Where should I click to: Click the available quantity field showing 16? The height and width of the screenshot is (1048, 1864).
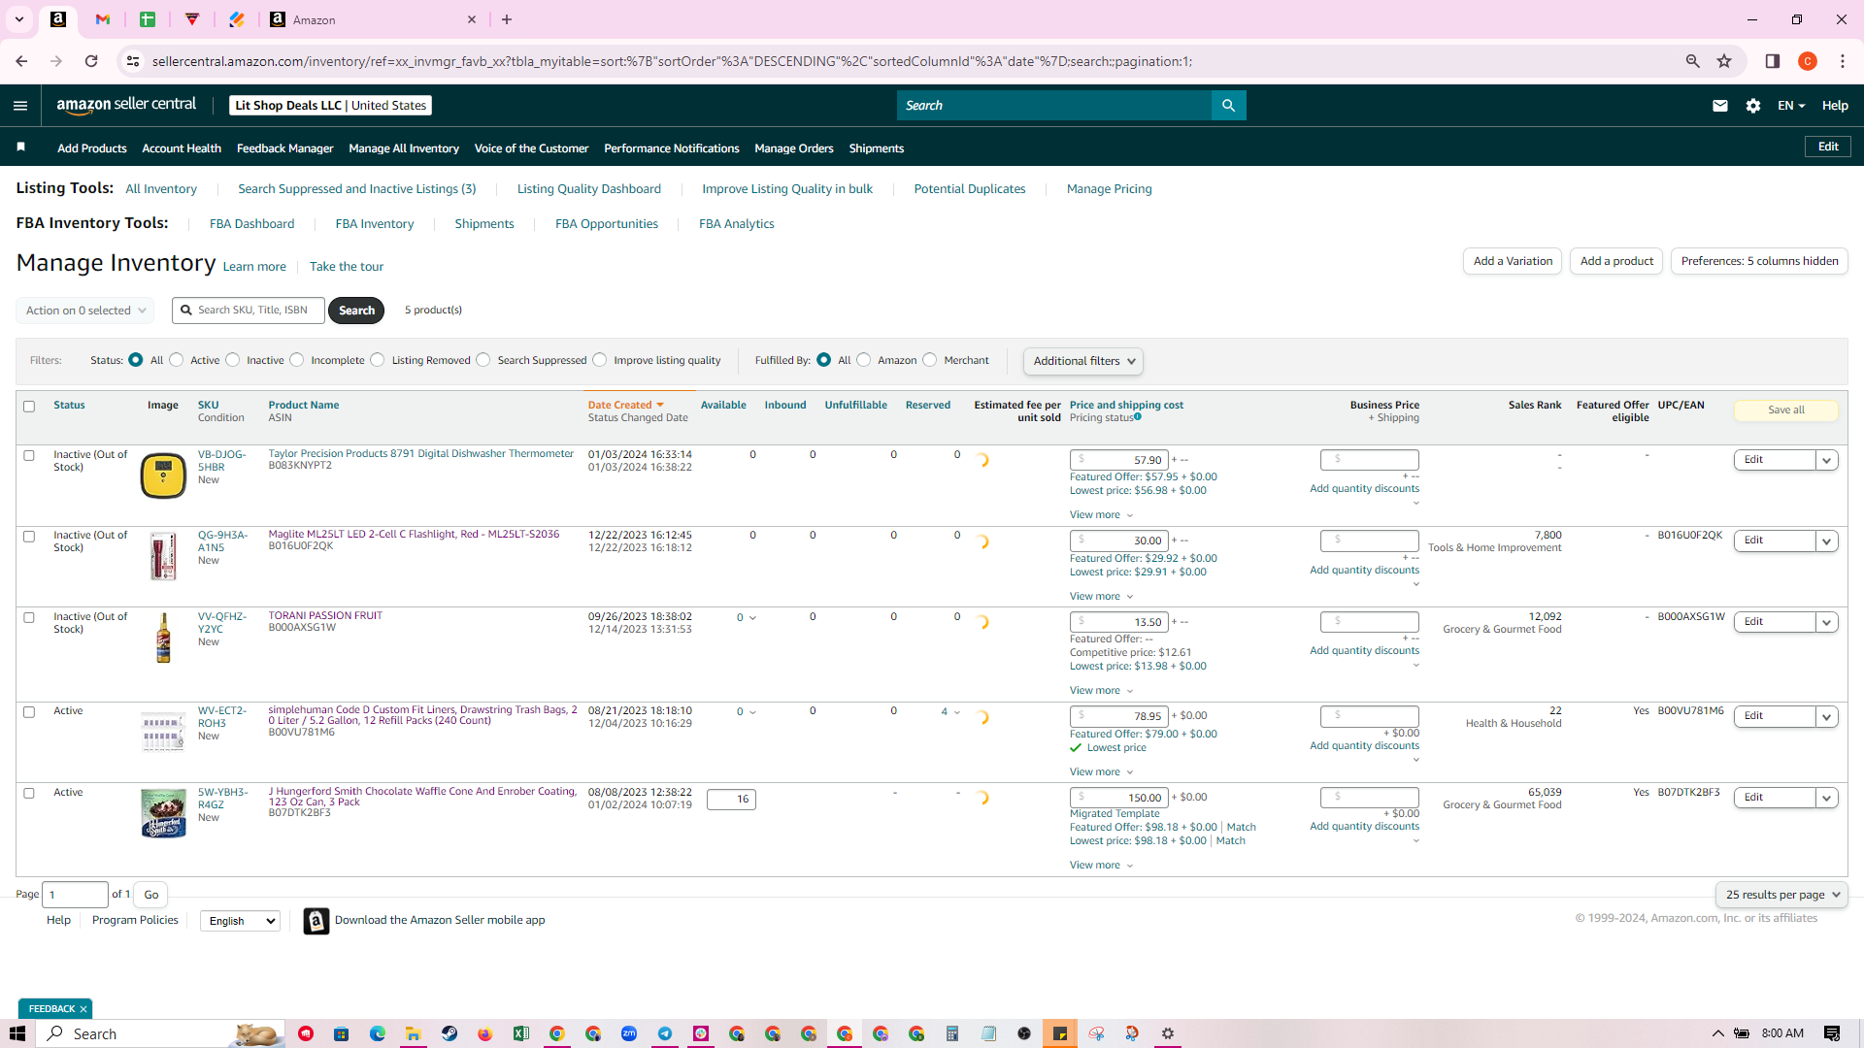[731, 800]
